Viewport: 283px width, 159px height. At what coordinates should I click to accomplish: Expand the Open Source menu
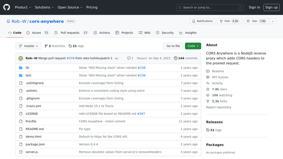(70, 7)
